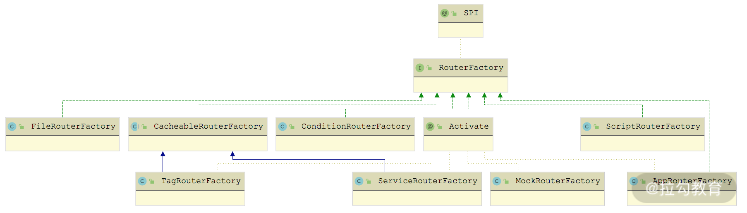Click the annotation icon on Activate node
747x213 pixels.
coord(430,127)
